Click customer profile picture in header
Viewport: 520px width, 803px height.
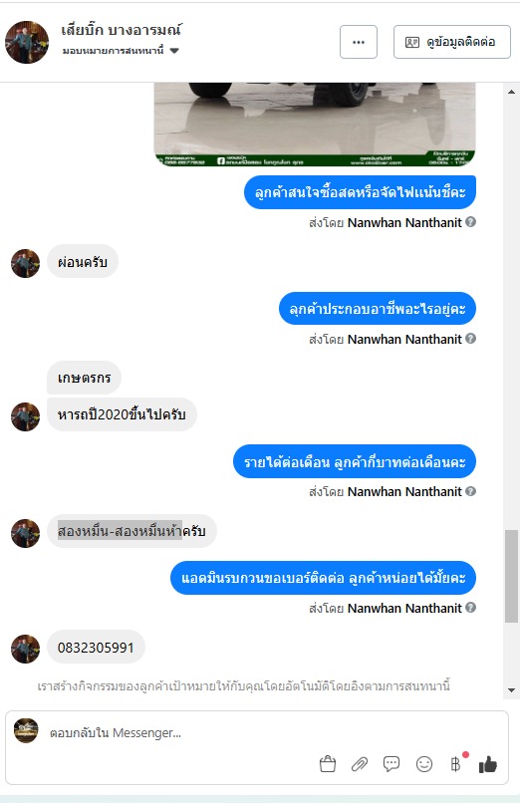point(27,42)
